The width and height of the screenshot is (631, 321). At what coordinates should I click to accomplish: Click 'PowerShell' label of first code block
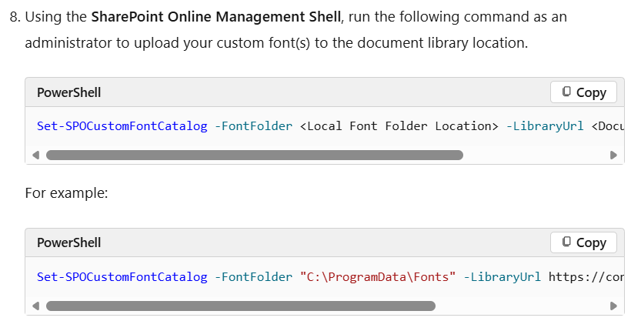pos(68,92)
